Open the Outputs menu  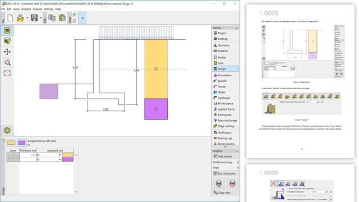click(x=38, y=9)
